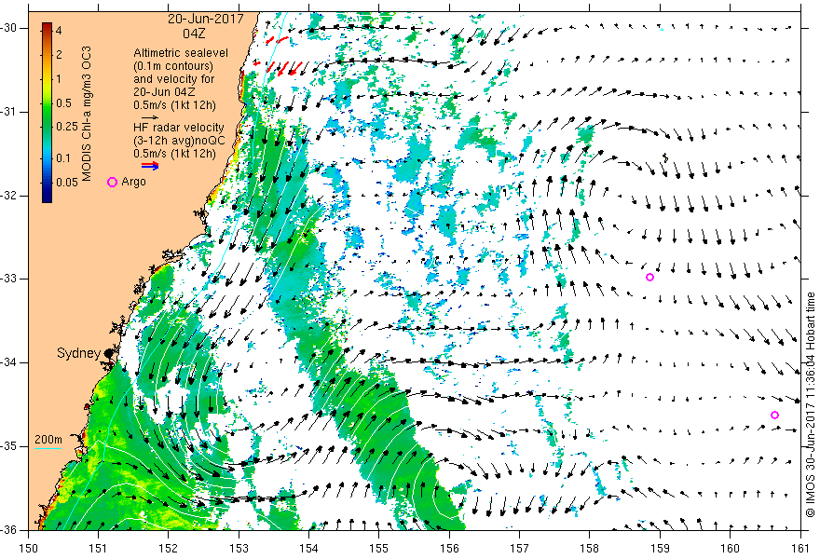Click the longitude axis label 160

[731, 548]
